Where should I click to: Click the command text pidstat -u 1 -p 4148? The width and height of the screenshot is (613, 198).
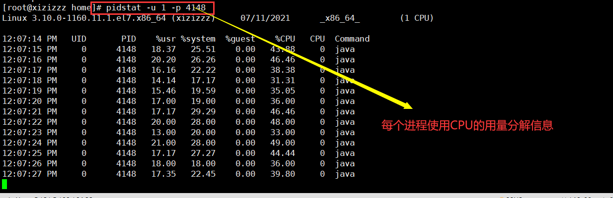point(156,8)
